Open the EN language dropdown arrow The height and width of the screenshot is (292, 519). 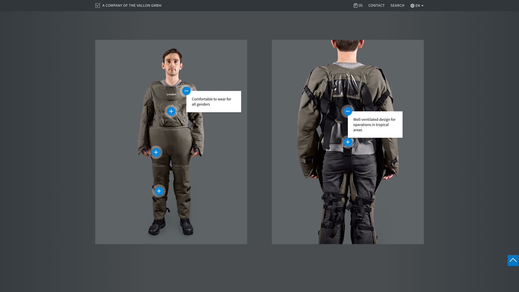422,6
